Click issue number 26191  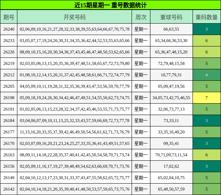[x=9, y=109]
